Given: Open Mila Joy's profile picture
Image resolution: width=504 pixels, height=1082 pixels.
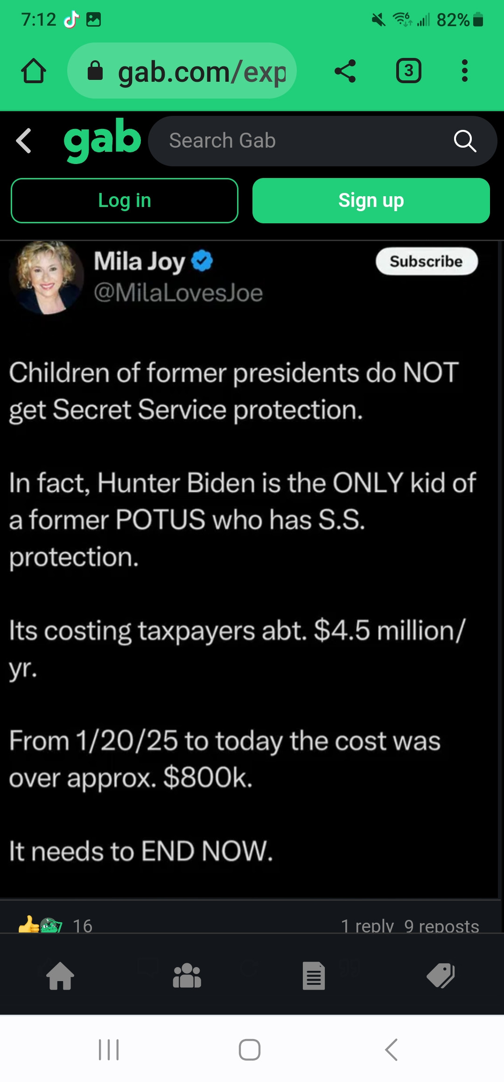Looking at the screenshot, I should pos(47,277).
